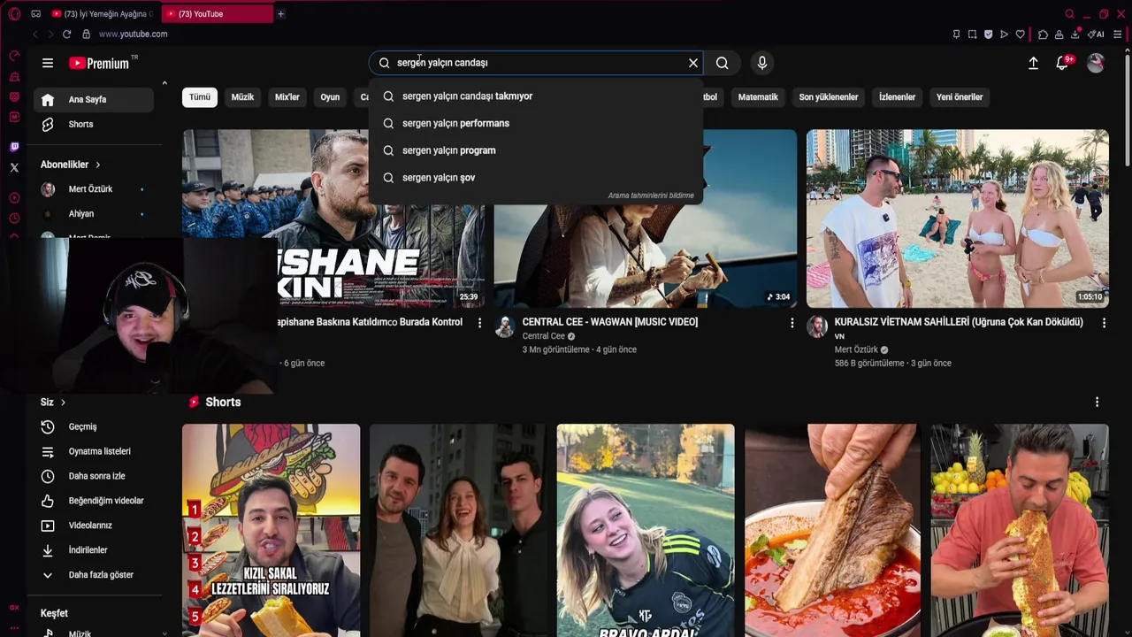Click 'Arama tahminlerini bildirme' link
The height and width of the screenshot is (637, 1132).
coord(651,196)
